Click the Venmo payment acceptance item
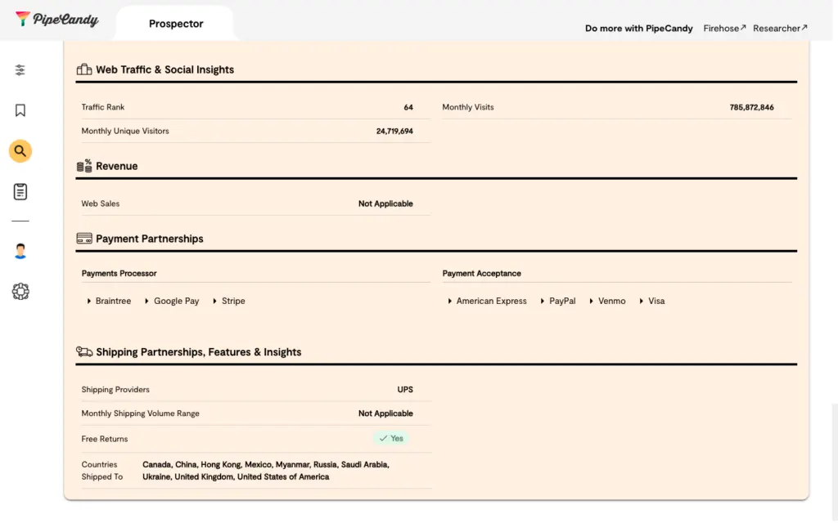This screenshot has height=523, width=838. 611,302
